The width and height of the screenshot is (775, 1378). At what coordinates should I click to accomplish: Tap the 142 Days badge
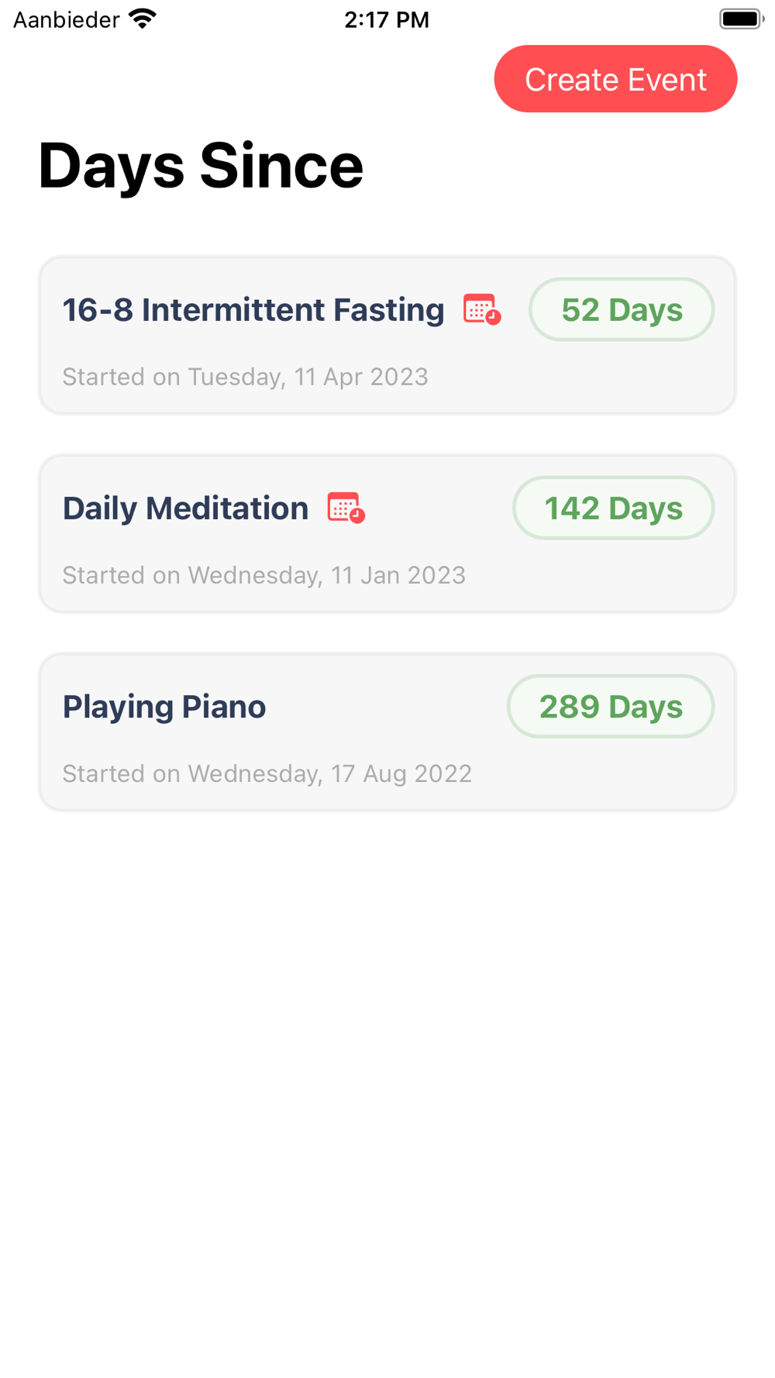(x=613, y=508)
